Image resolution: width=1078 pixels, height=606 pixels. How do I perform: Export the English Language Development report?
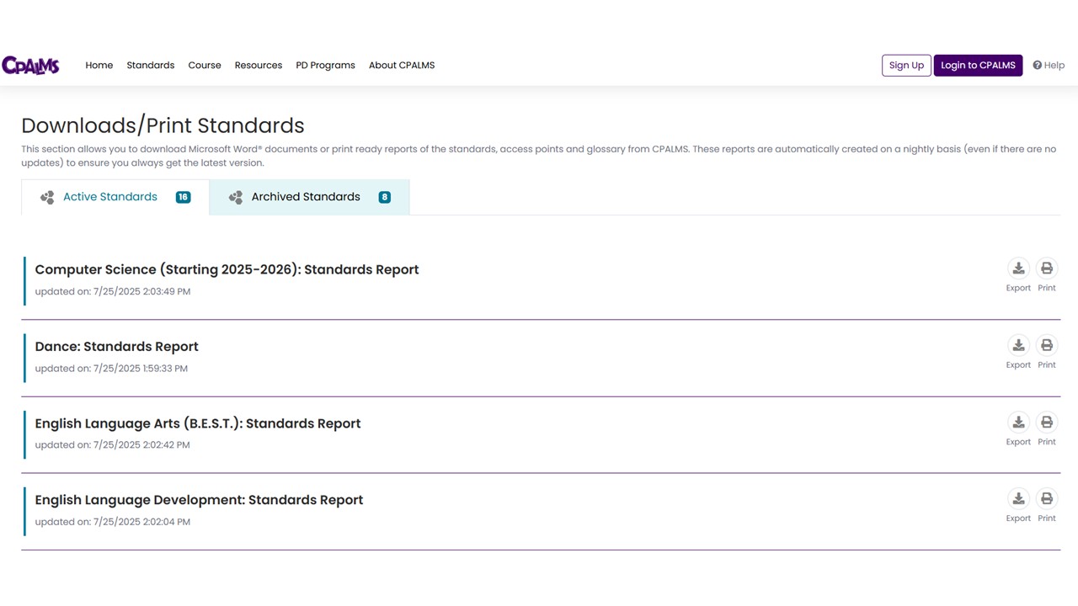(1018, 498)
